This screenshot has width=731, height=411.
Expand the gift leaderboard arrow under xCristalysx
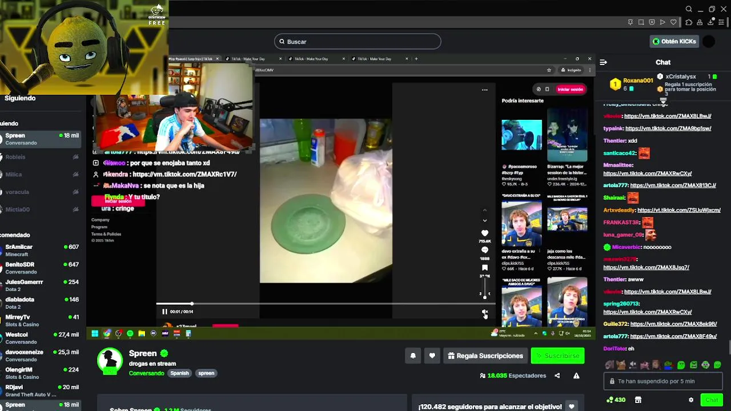click(x=663, y=100)
